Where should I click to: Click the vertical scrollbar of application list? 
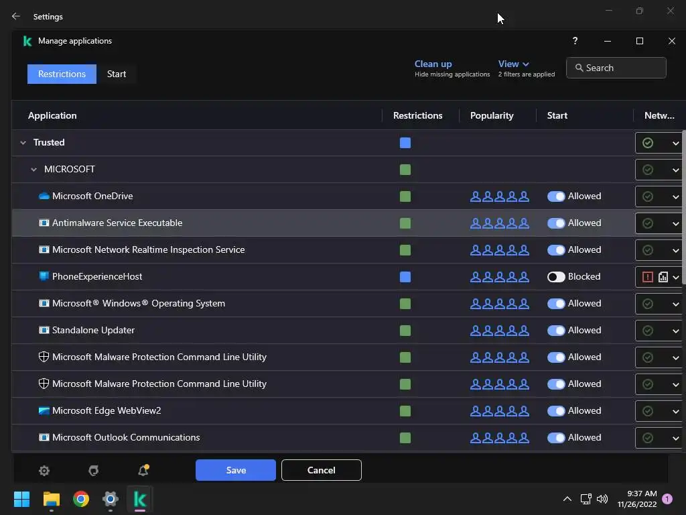[684, 208]
